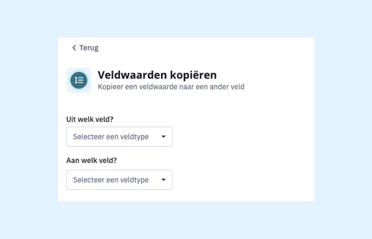The image size is (372, 239).
Task: Open the 'Aan welk veld?' dropdown
Action: (x=119, y=180)
